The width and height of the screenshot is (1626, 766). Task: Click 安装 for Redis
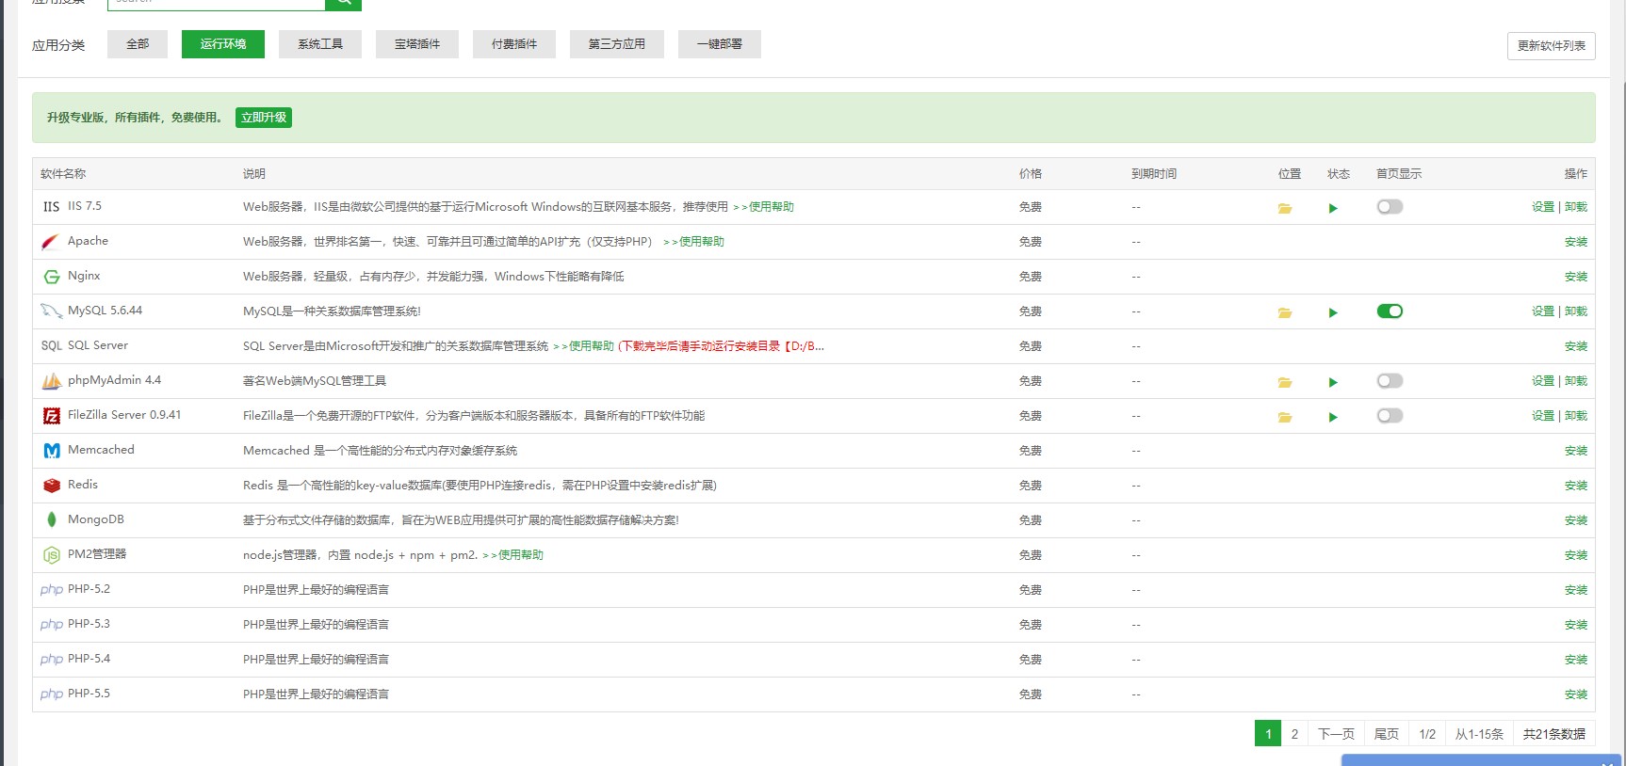click(x=1576, y=486)
